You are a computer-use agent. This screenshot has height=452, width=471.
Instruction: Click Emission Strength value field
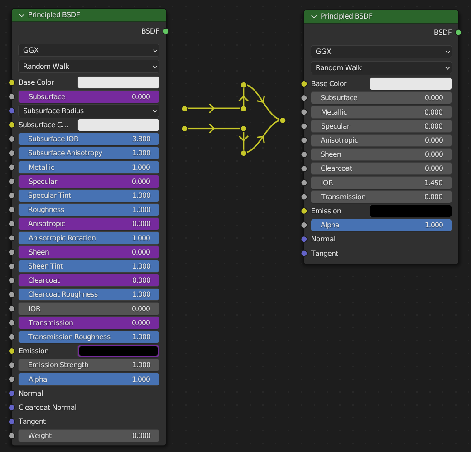point(89,365)
